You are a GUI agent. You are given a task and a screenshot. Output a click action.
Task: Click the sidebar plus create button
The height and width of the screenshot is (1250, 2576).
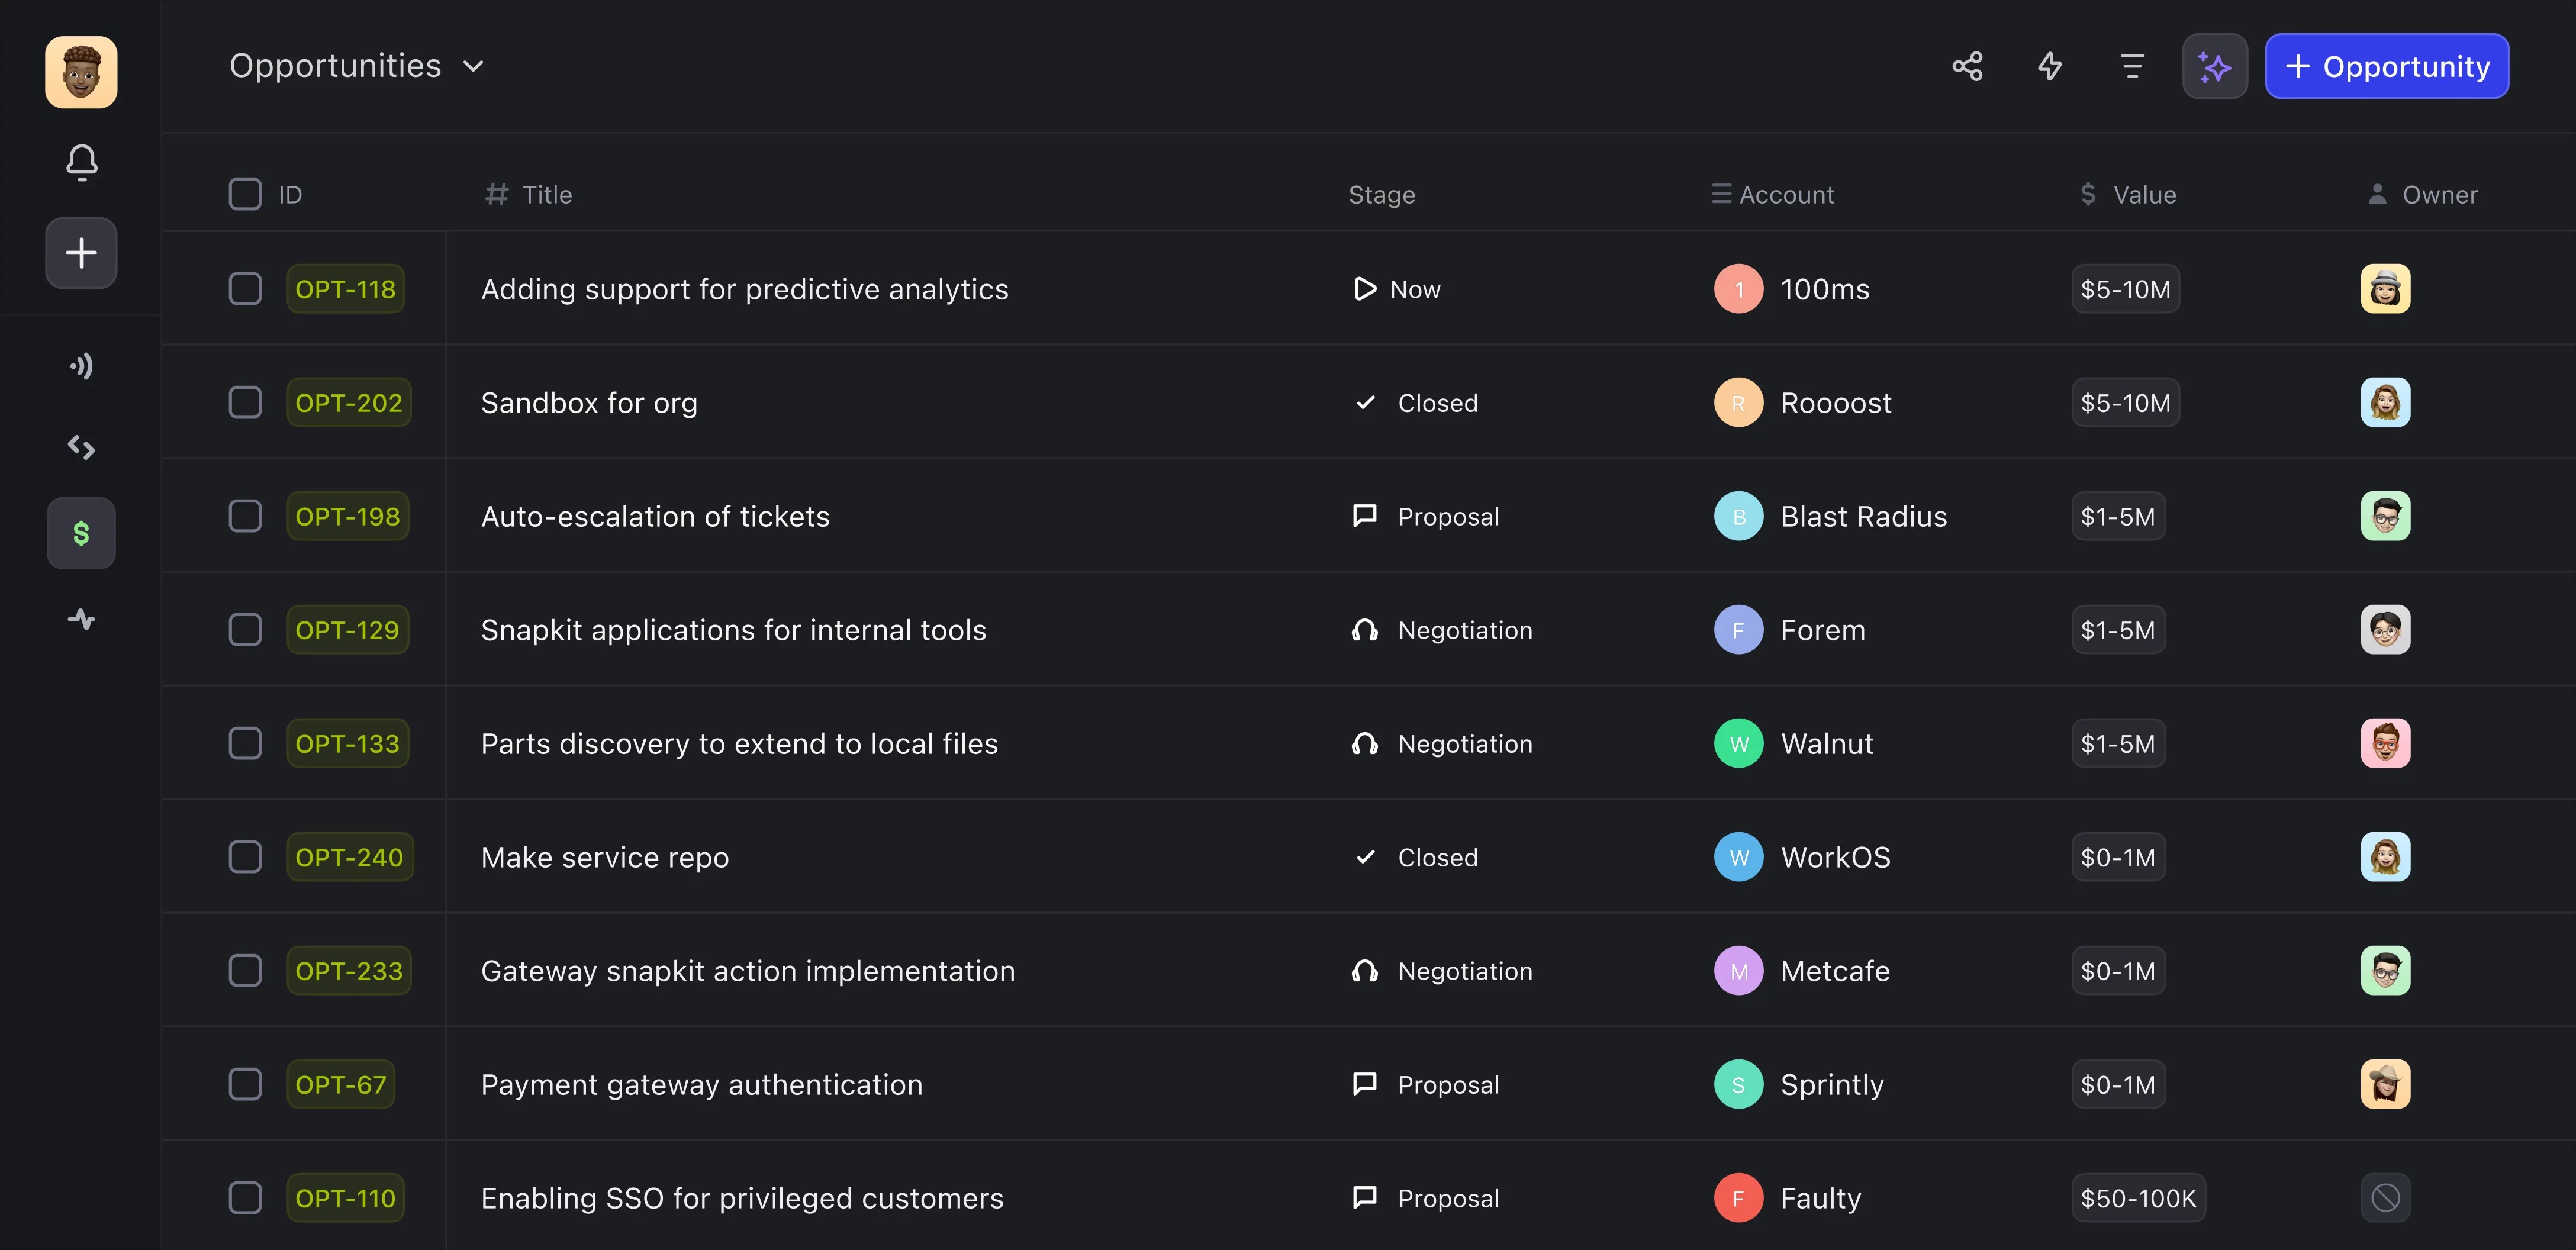pos(81,253)
